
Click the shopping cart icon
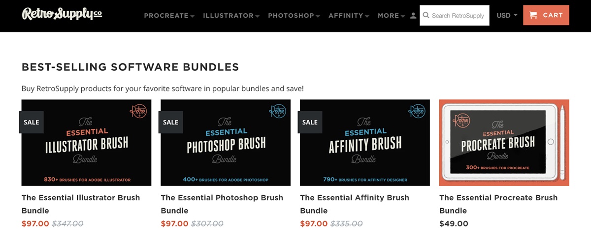(533, 15)
